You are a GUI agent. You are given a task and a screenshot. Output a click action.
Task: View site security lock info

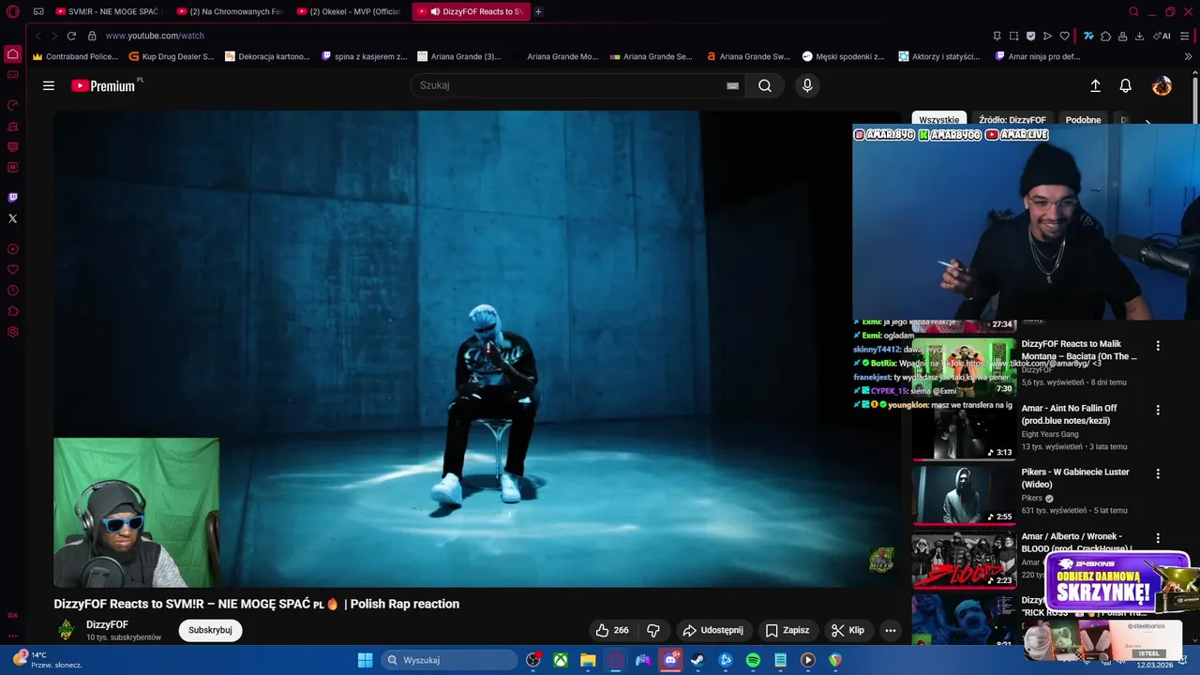tap(92, 36)
